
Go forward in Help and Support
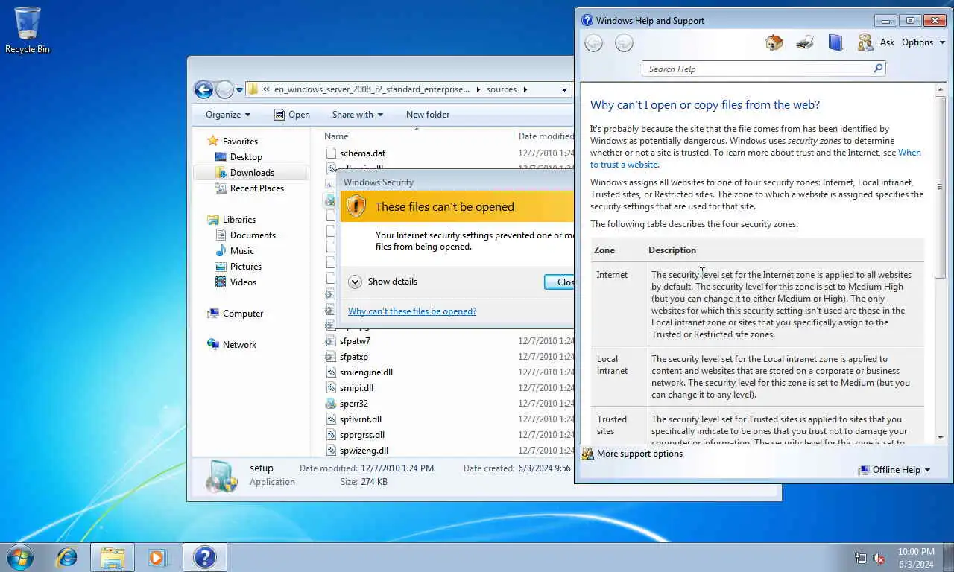(x=624, y=43)
